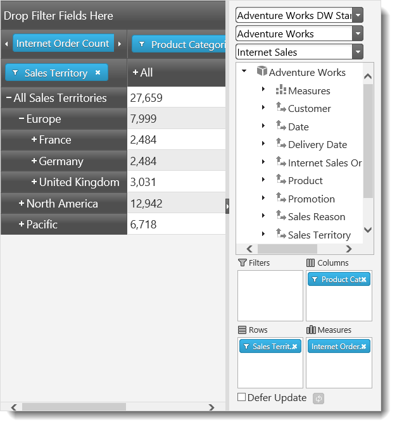Collapse the All Sales Territories row
The image size is (397, 427).
pyautogui.click(x=8, y=98)
